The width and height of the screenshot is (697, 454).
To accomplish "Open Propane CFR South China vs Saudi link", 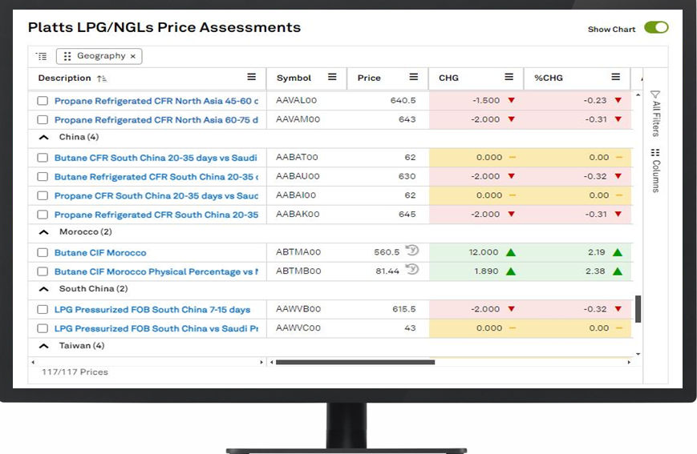I will 156,195.
